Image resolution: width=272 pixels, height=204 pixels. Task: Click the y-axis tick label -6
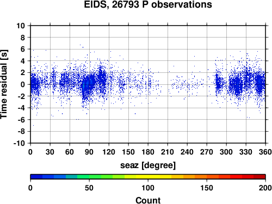coord(21,120)
